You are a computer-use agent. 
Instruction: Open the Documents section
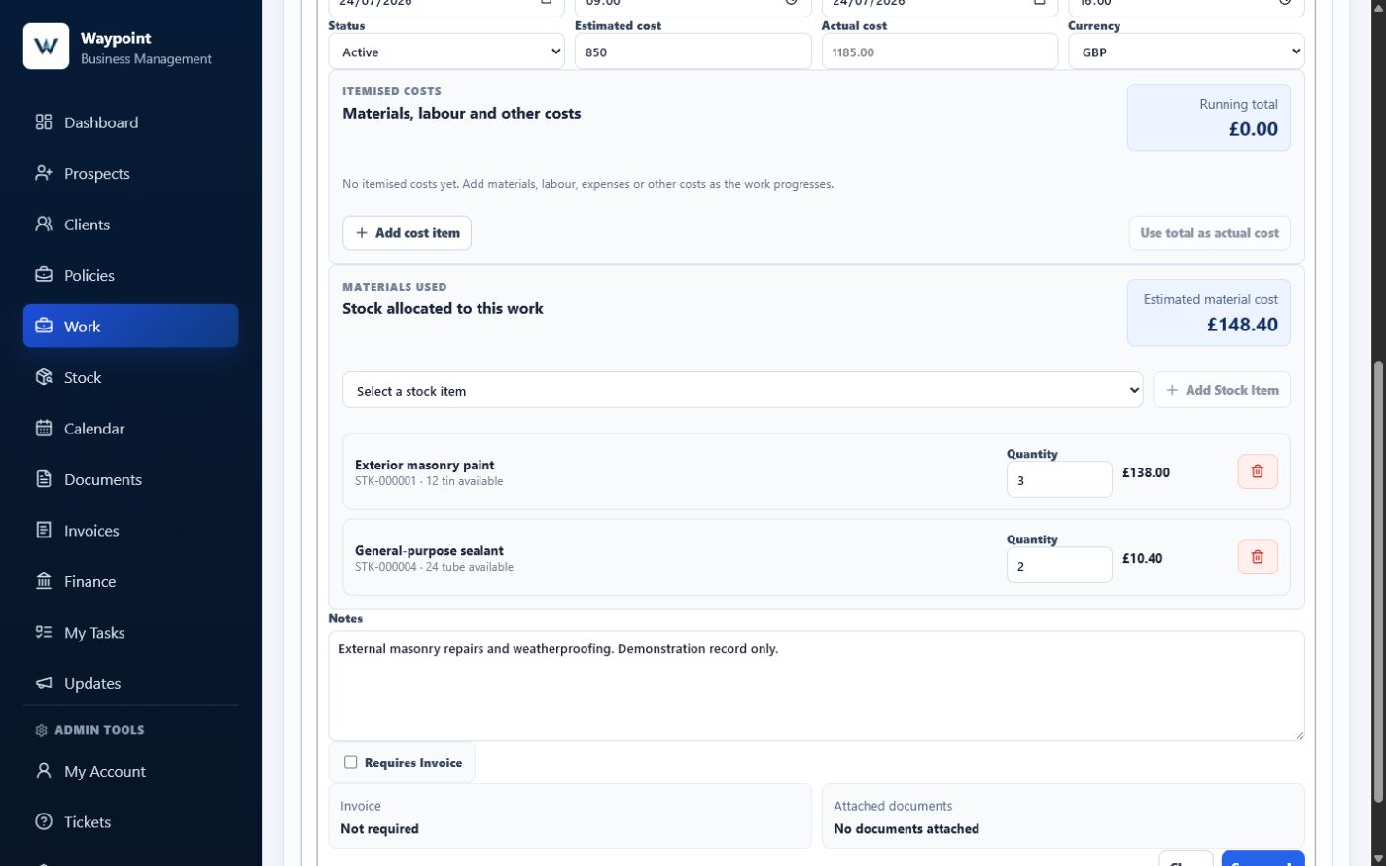pyautogui.click(x=130, y=479)
